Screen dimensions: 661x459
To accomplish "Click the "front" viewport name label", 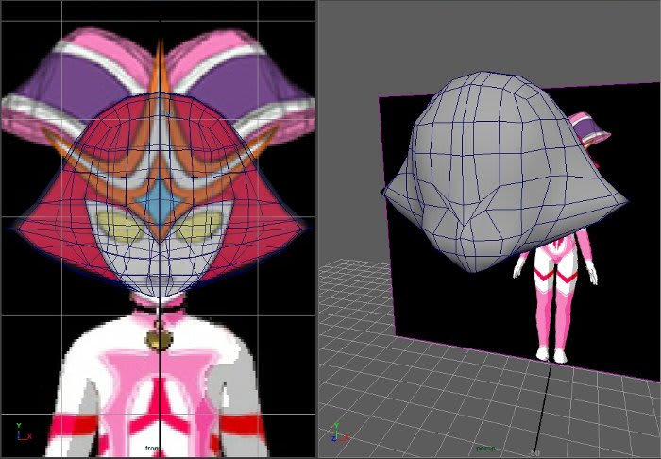I will click(x=153, y=448).
